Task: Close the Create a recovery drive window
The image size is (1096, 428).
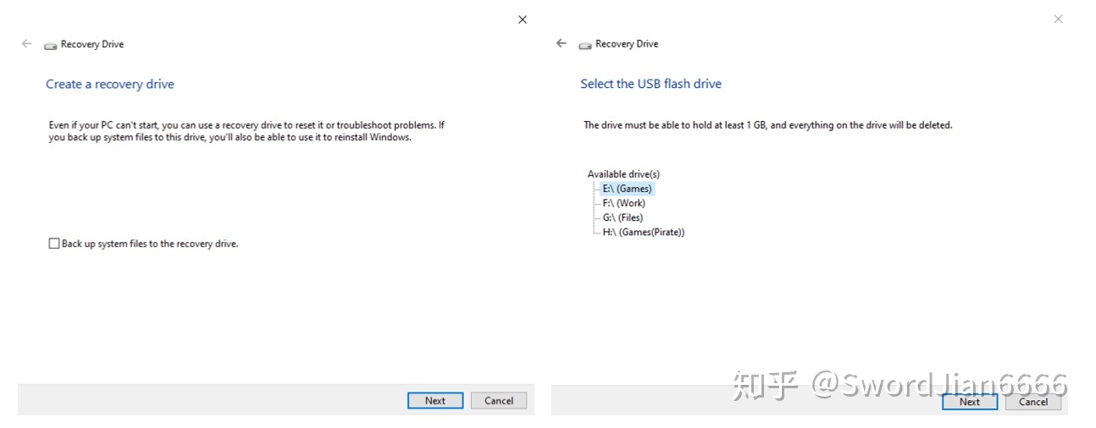Action: point(523,19)
